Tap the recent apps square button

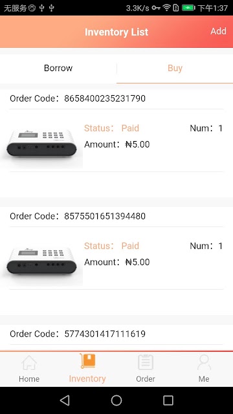coord(168,400)
